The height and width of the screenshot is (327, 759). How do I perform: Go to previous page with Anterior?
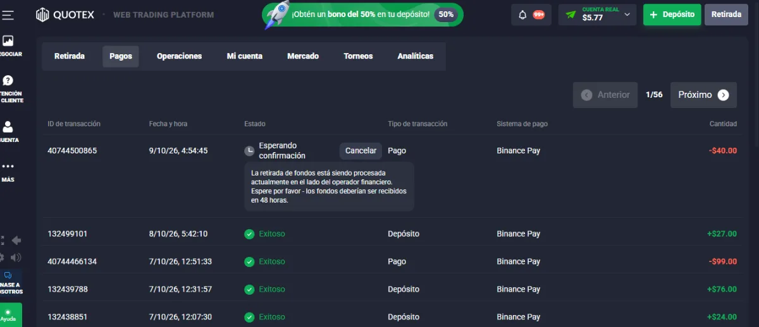click(605, 95)
